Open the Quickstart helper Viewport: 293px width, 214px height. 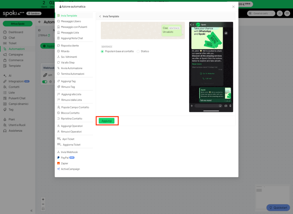pyautogui.click(x=278, y=208)
